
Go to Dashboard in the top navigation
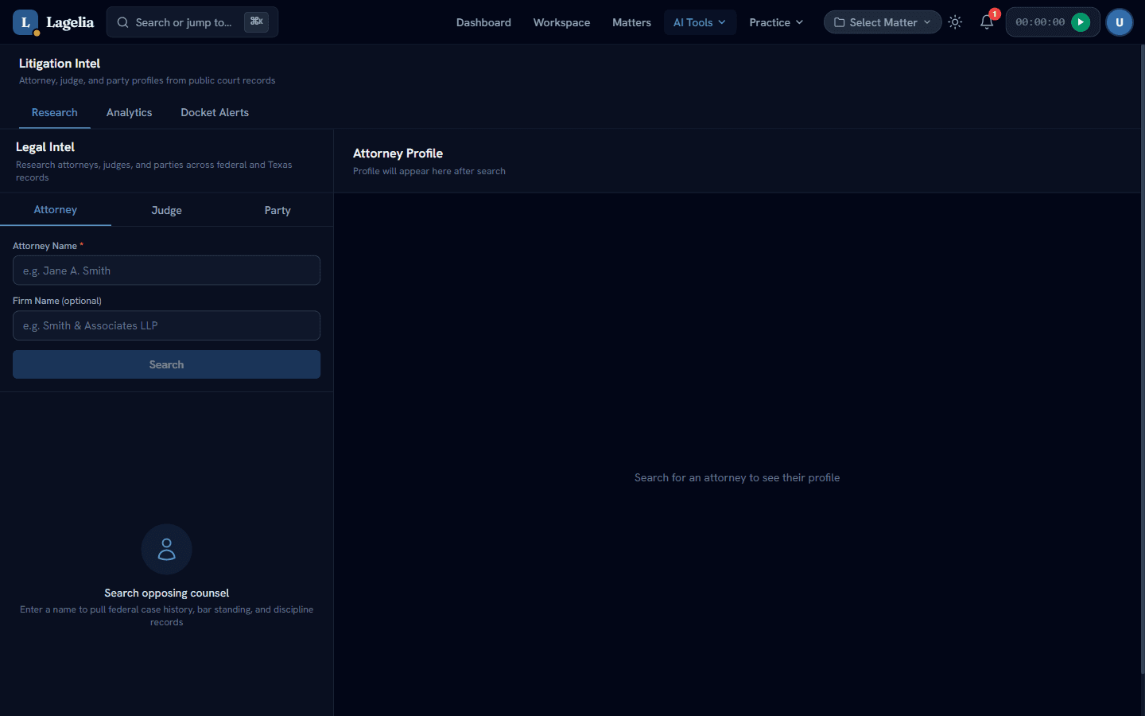(x=483, y=22)
